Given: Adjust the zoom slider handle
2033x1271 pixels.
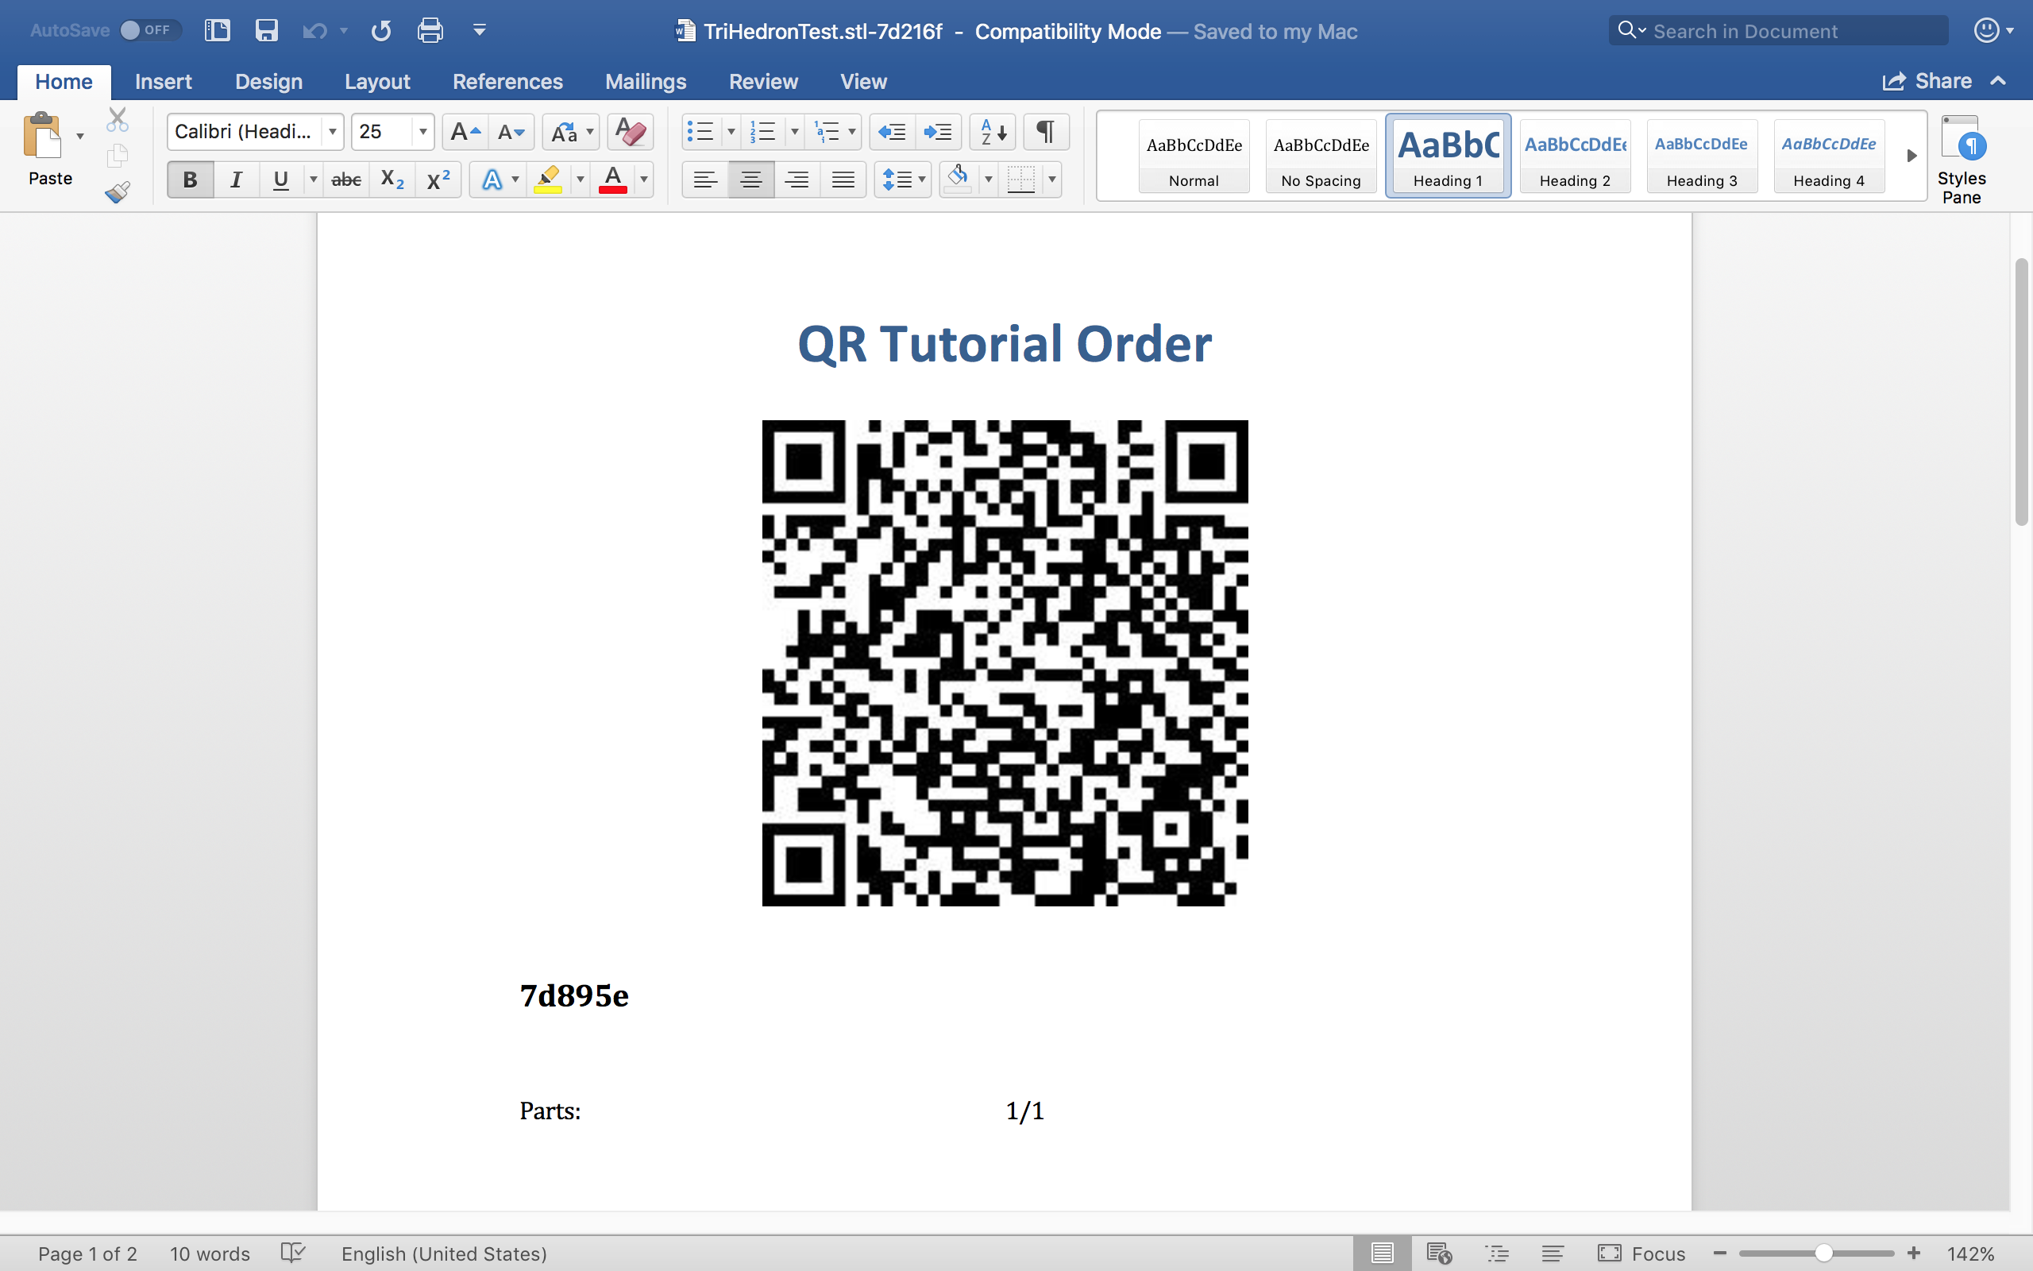Looking at the screenshot, I should [x=1823, y=1254].
